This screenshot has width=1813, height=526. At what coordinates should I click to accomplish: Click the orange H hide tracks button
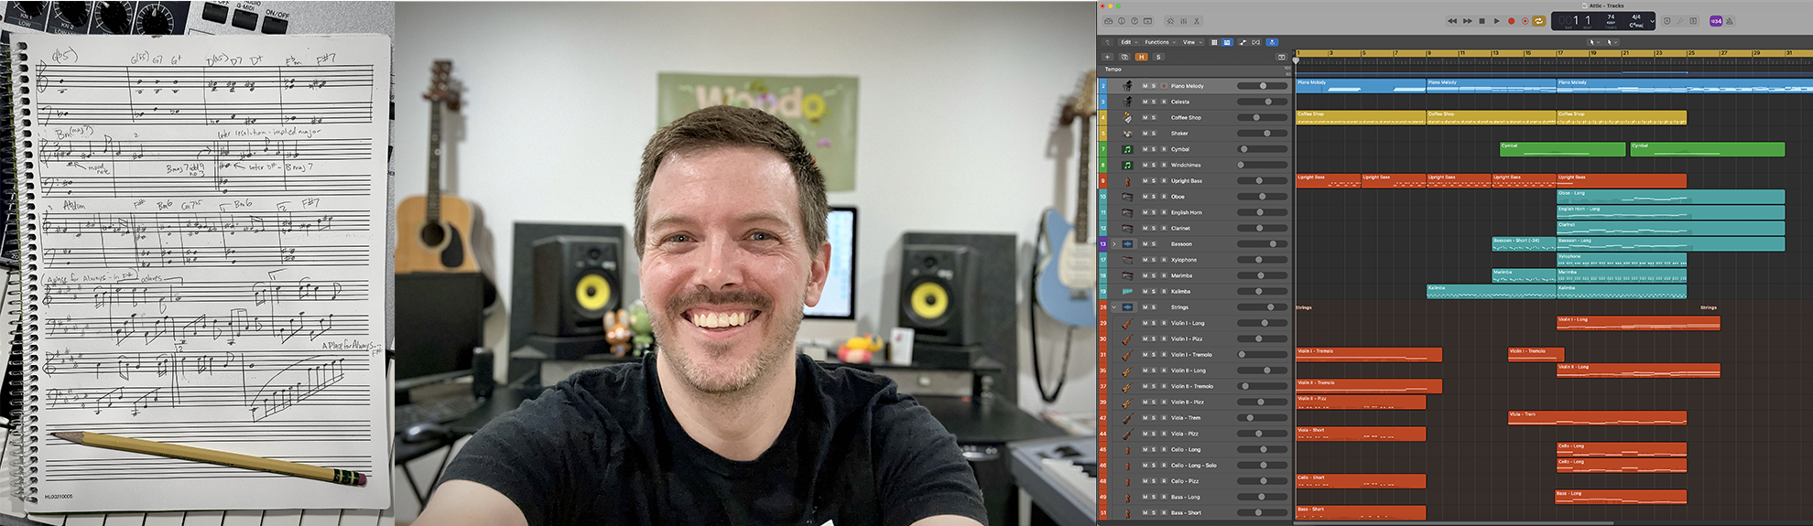click(1141, 57)
